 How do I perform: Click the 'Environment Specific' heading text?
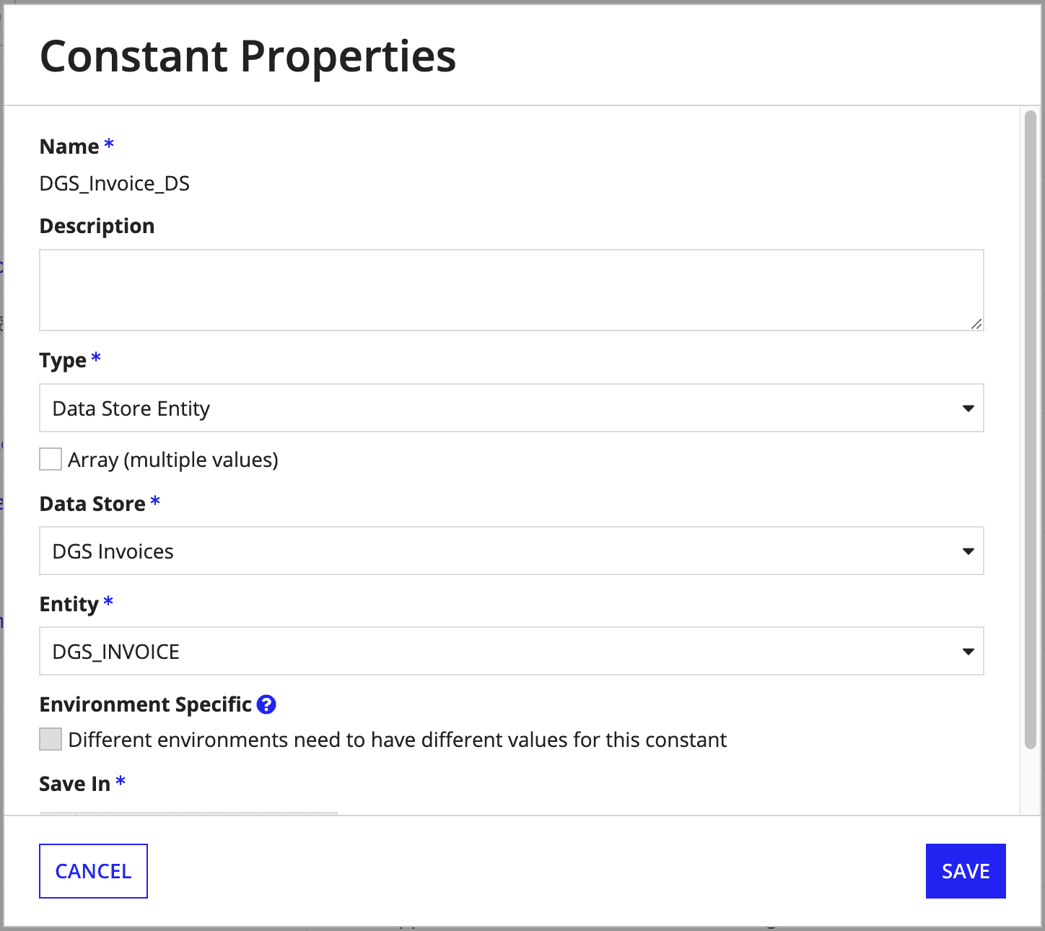pyautogui.click(x=145, y=704)
